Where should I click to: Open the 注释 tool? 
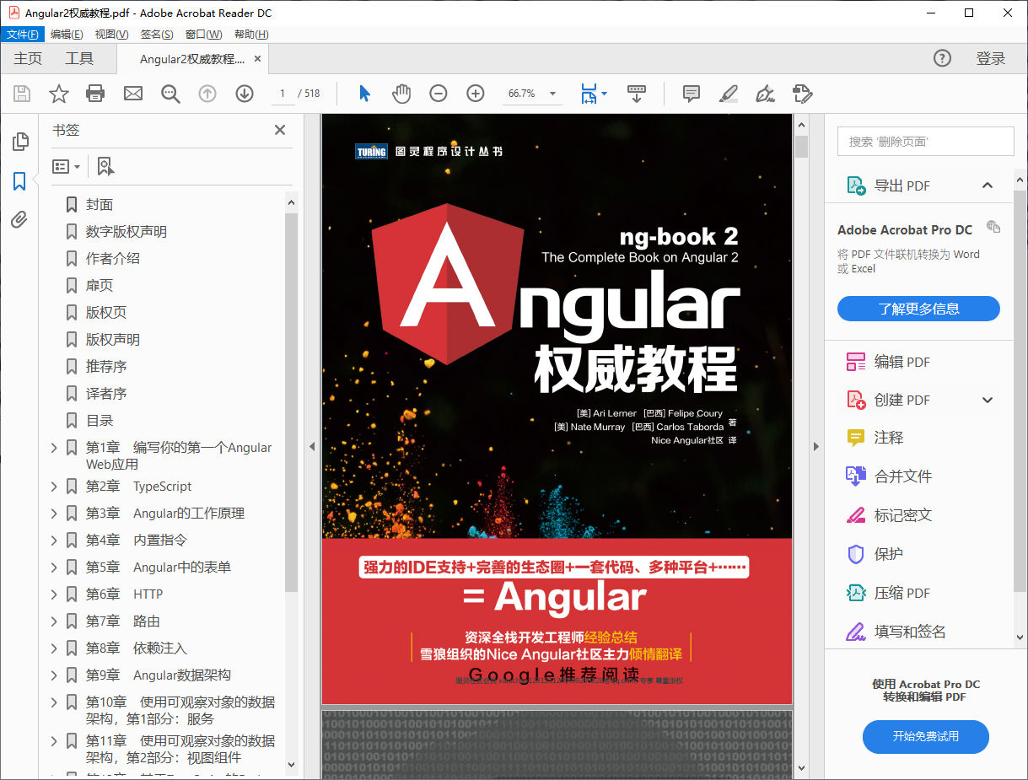tap(889, 438)
